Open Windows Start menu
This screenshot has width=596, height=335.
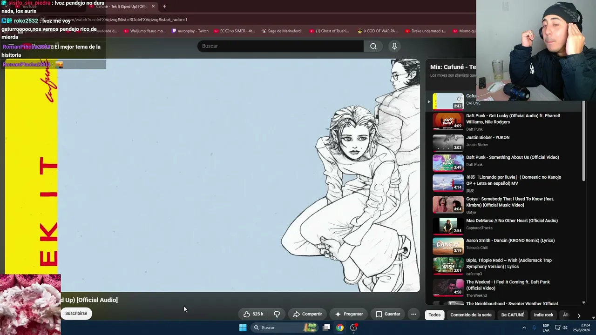[243, 328]
